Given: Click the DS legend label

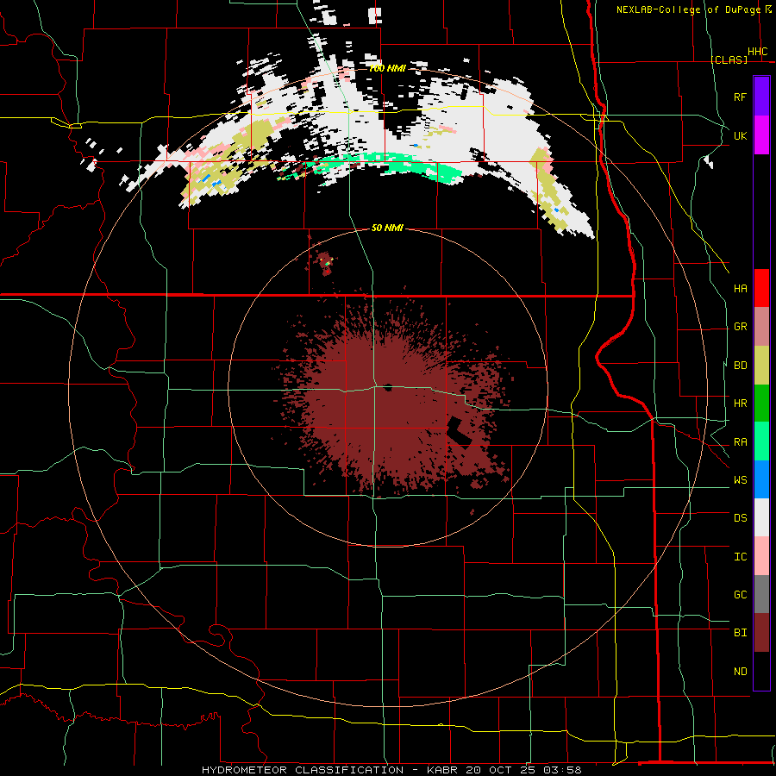Looking at the screenshot, I should tap(741, 517).
